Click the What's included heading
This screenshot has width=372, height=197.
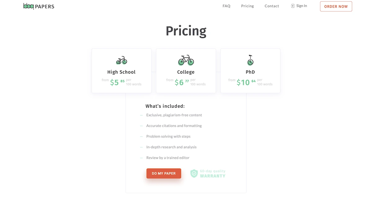click(165, 106)
